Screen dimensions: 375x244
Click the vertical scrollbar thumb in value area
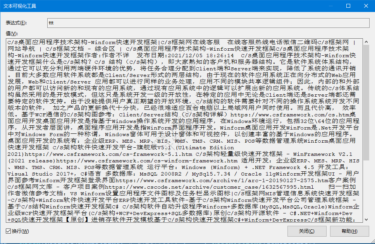[x=366, y=102]
